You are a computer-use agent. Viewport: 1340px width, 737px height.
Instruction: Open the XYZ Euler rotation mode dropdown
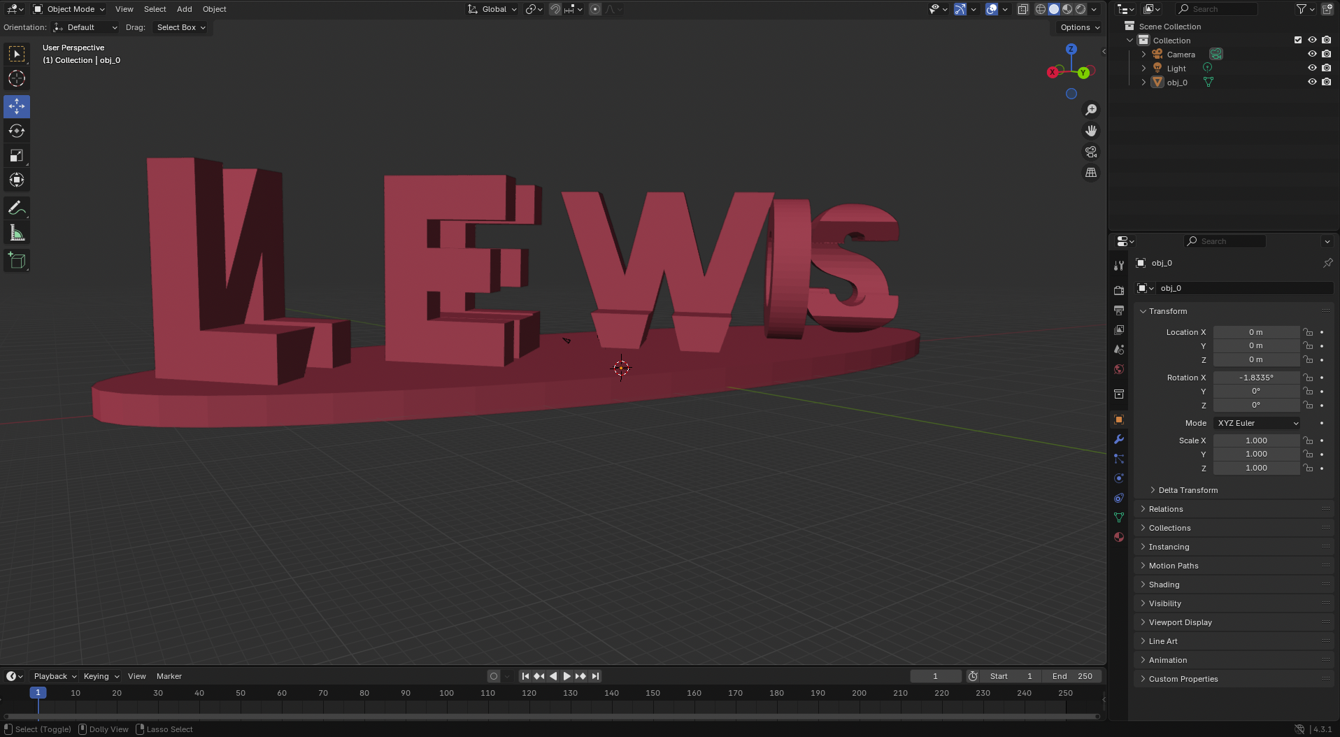pyautogui.click(x=1257, y=423)
